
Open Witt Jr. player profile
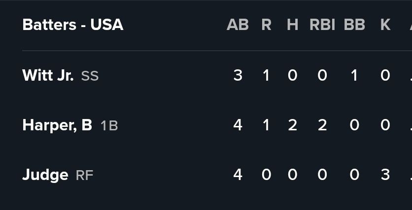[x=48, y=75]
